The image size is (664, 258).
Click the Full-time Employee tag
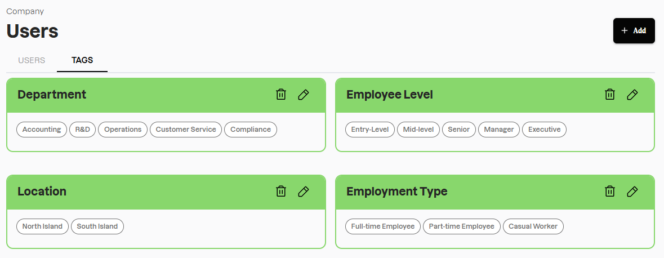click(x=383, y=226)
